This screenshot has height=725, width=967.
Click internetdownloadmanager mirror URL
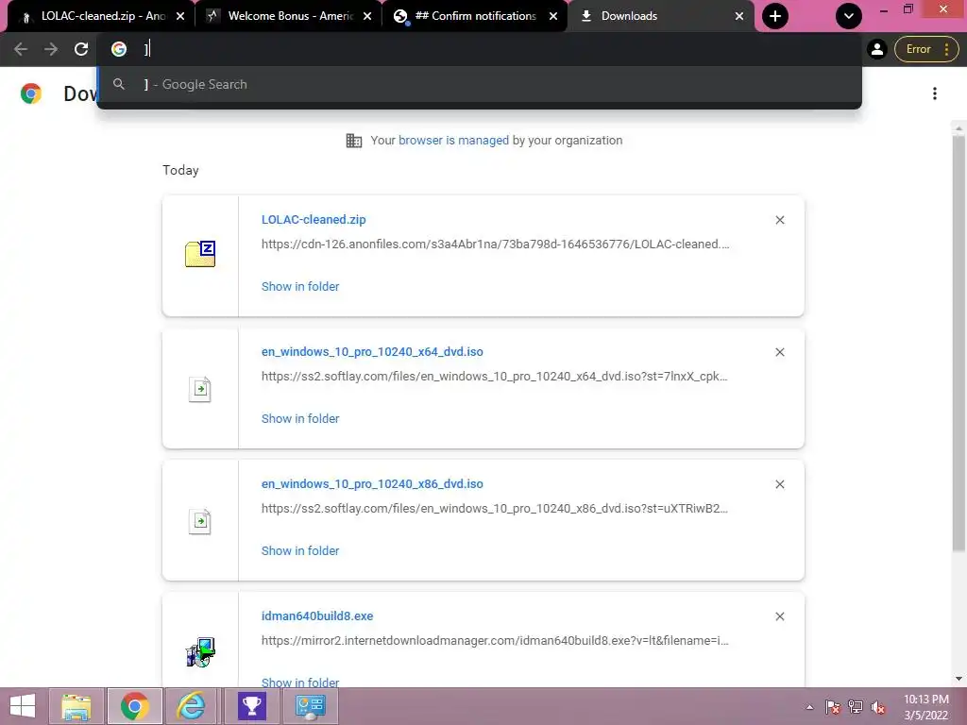pos(495,641)
